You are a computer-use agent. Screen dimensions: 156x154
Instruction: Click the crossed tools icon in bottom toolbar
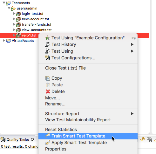point(150,139)
